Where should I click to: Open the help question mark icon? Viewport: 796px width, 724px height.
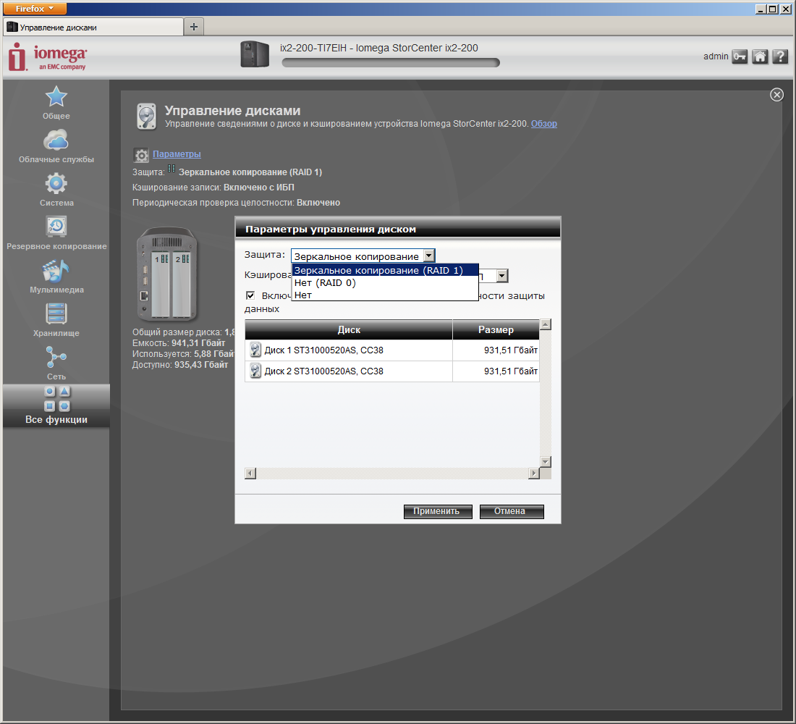coord(780,56)
